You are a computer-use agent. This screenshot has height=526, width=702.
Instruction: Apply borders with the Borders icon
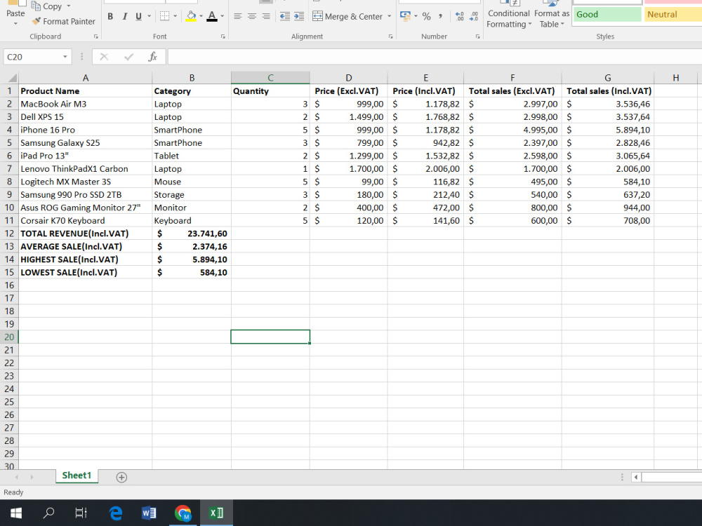(165, 17)
